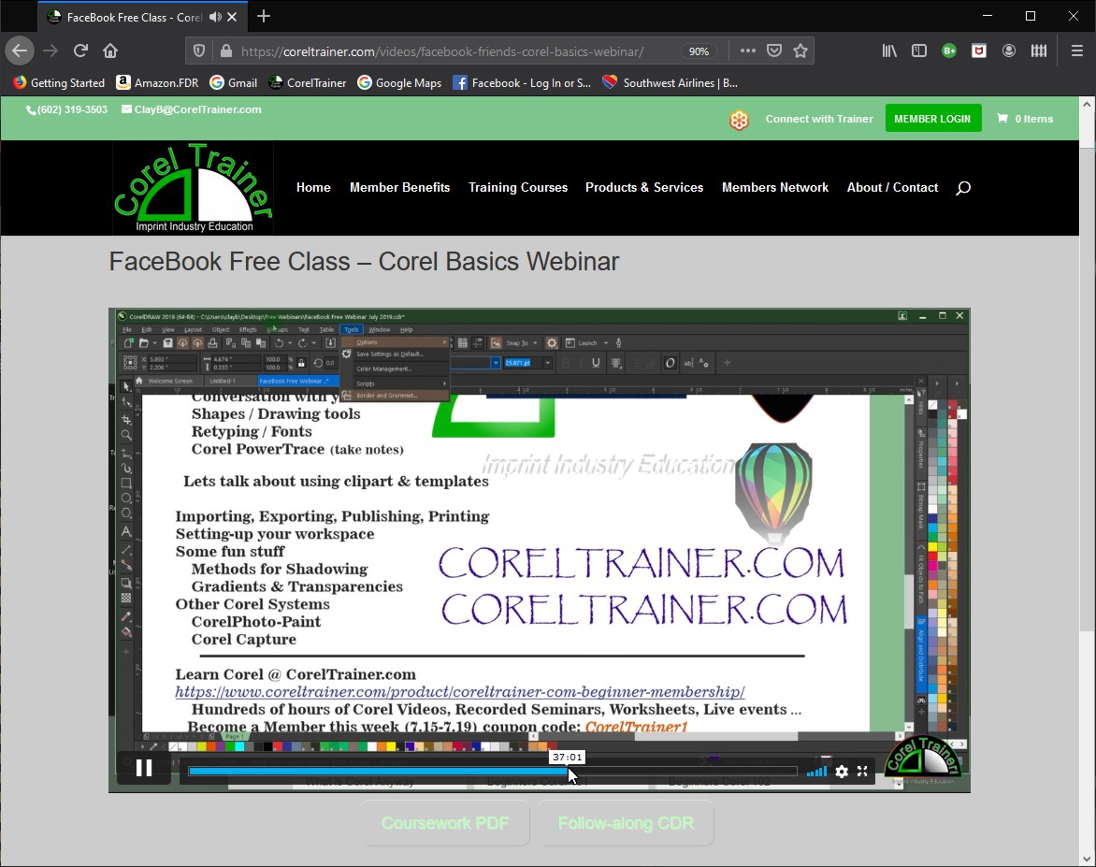The height and width of the screenshot is (867, 1096).
Task: Open CorelTrainer bookmark
Action: (308, 82)
